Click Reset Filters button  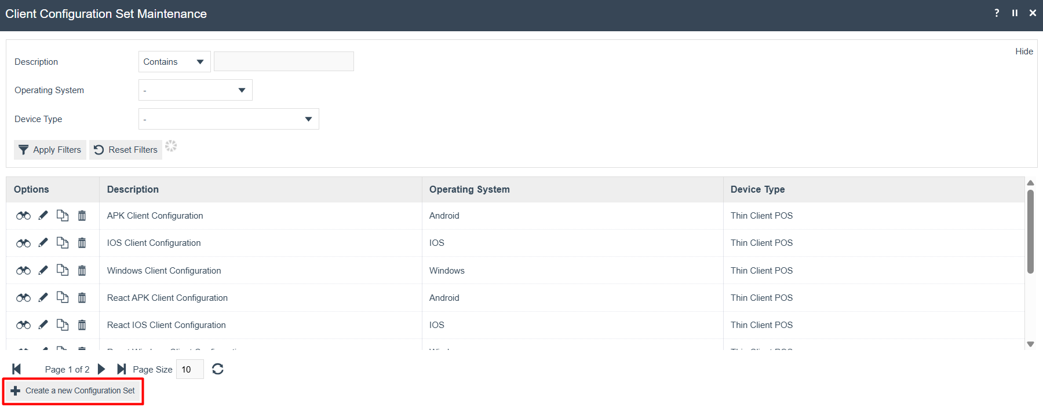(x=126, y=150)
